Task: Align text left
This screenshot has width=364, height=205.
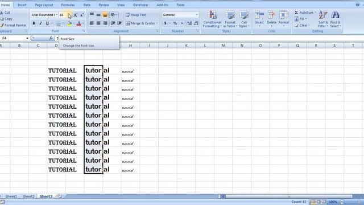Action: (92, 23)
